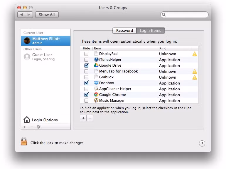Toggle the Hide checkbox for Dropbox

(x=86, y=83)
